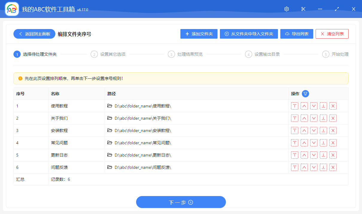Send 常见问题 to the bottom of the list
The image size is (362, 214).
pos(323,142)
